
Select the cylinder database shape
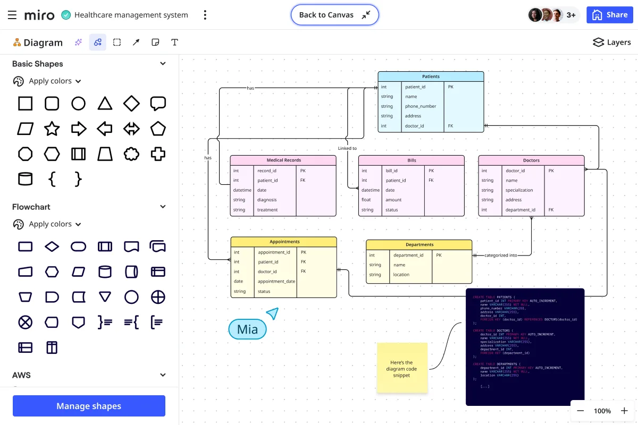tap(25, 178)
